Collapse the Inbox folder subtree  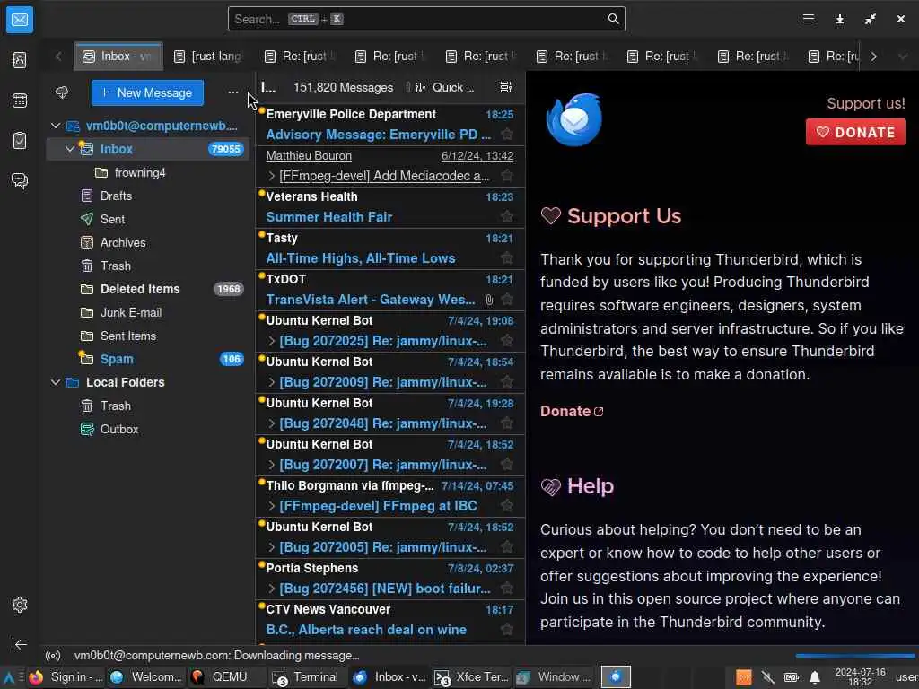70,150
